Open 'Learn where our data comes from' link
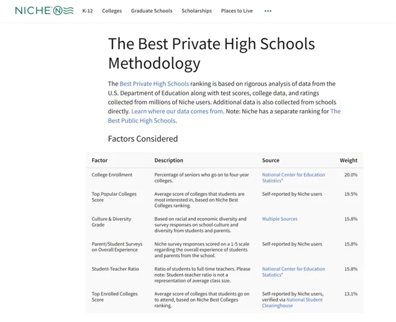 pyautogui.click(x=177, y=111)
